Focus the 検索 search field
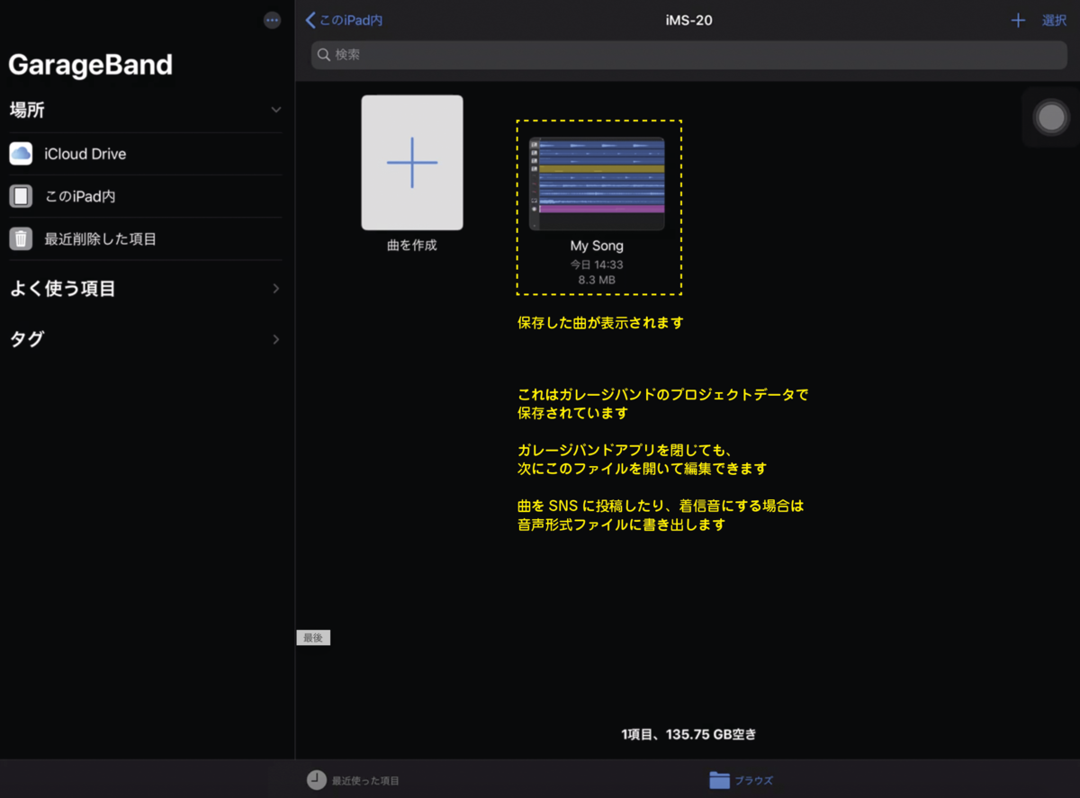Viewport: 1080px width, 798px height. pyautogui.click(x=688, y=55)
